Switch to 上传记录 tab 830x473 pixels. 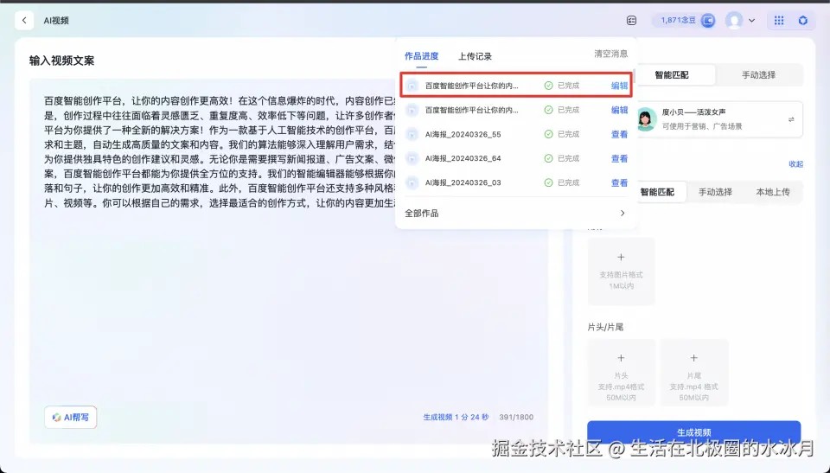[x=475, y=56]
